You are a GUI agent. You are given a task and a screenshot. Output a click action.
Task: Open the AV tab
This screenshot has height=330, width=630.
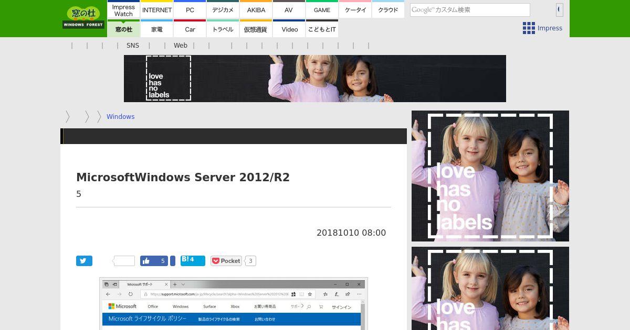[x=289, y=10]
